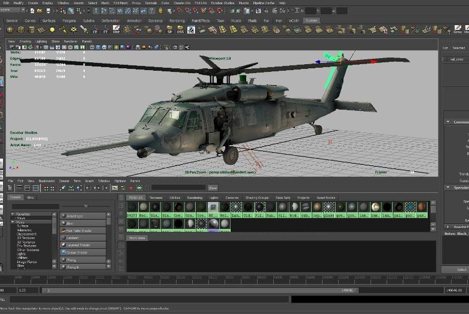Adjust the create-panel icon size slider
Image resolution: width=469 pixels, height=314 pixels.
pos(86,206)
